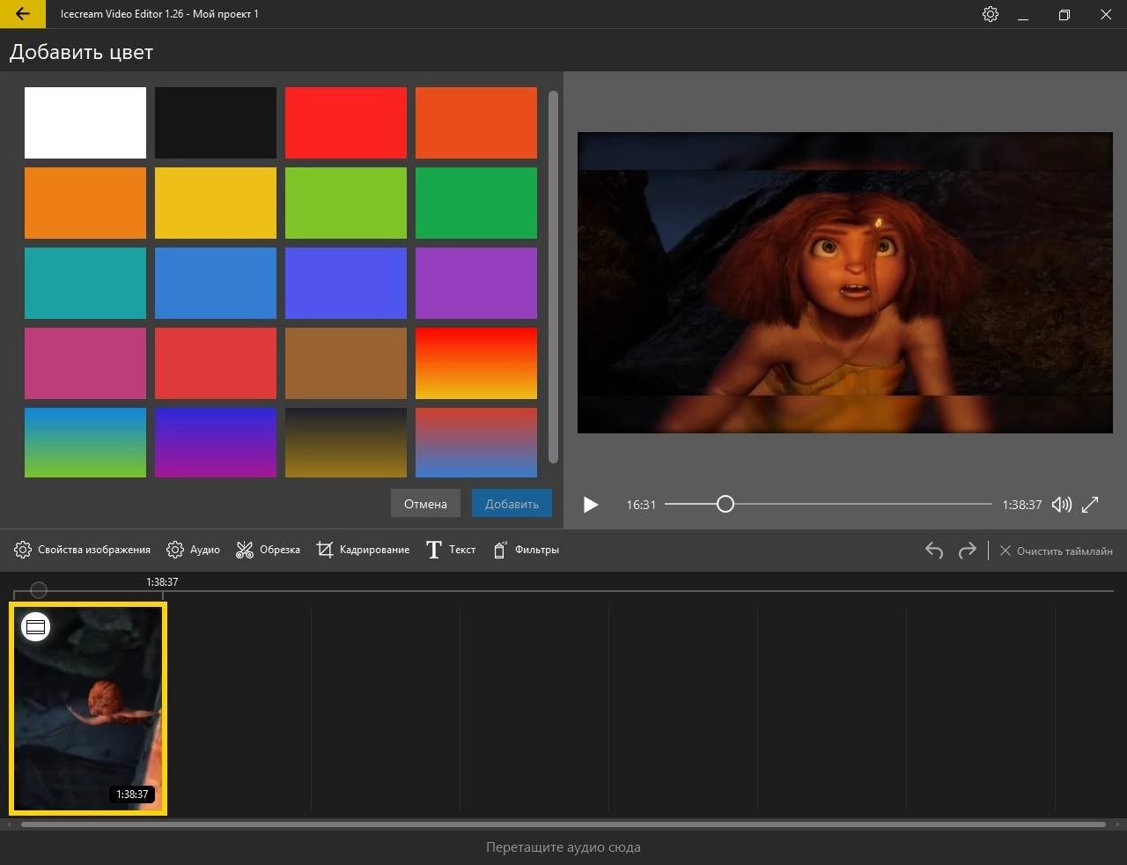The width and height of the screenshot is (1127, 865).
Task: Click the total duration 1:38:37 in preview
Action: point(1021,505)
